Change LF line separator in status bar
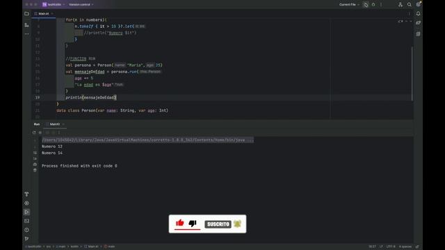 click(x=381, y=247)
